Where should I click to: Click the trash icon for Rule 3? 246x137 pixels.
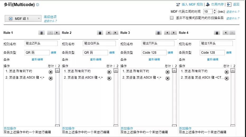tap(158, 33)
